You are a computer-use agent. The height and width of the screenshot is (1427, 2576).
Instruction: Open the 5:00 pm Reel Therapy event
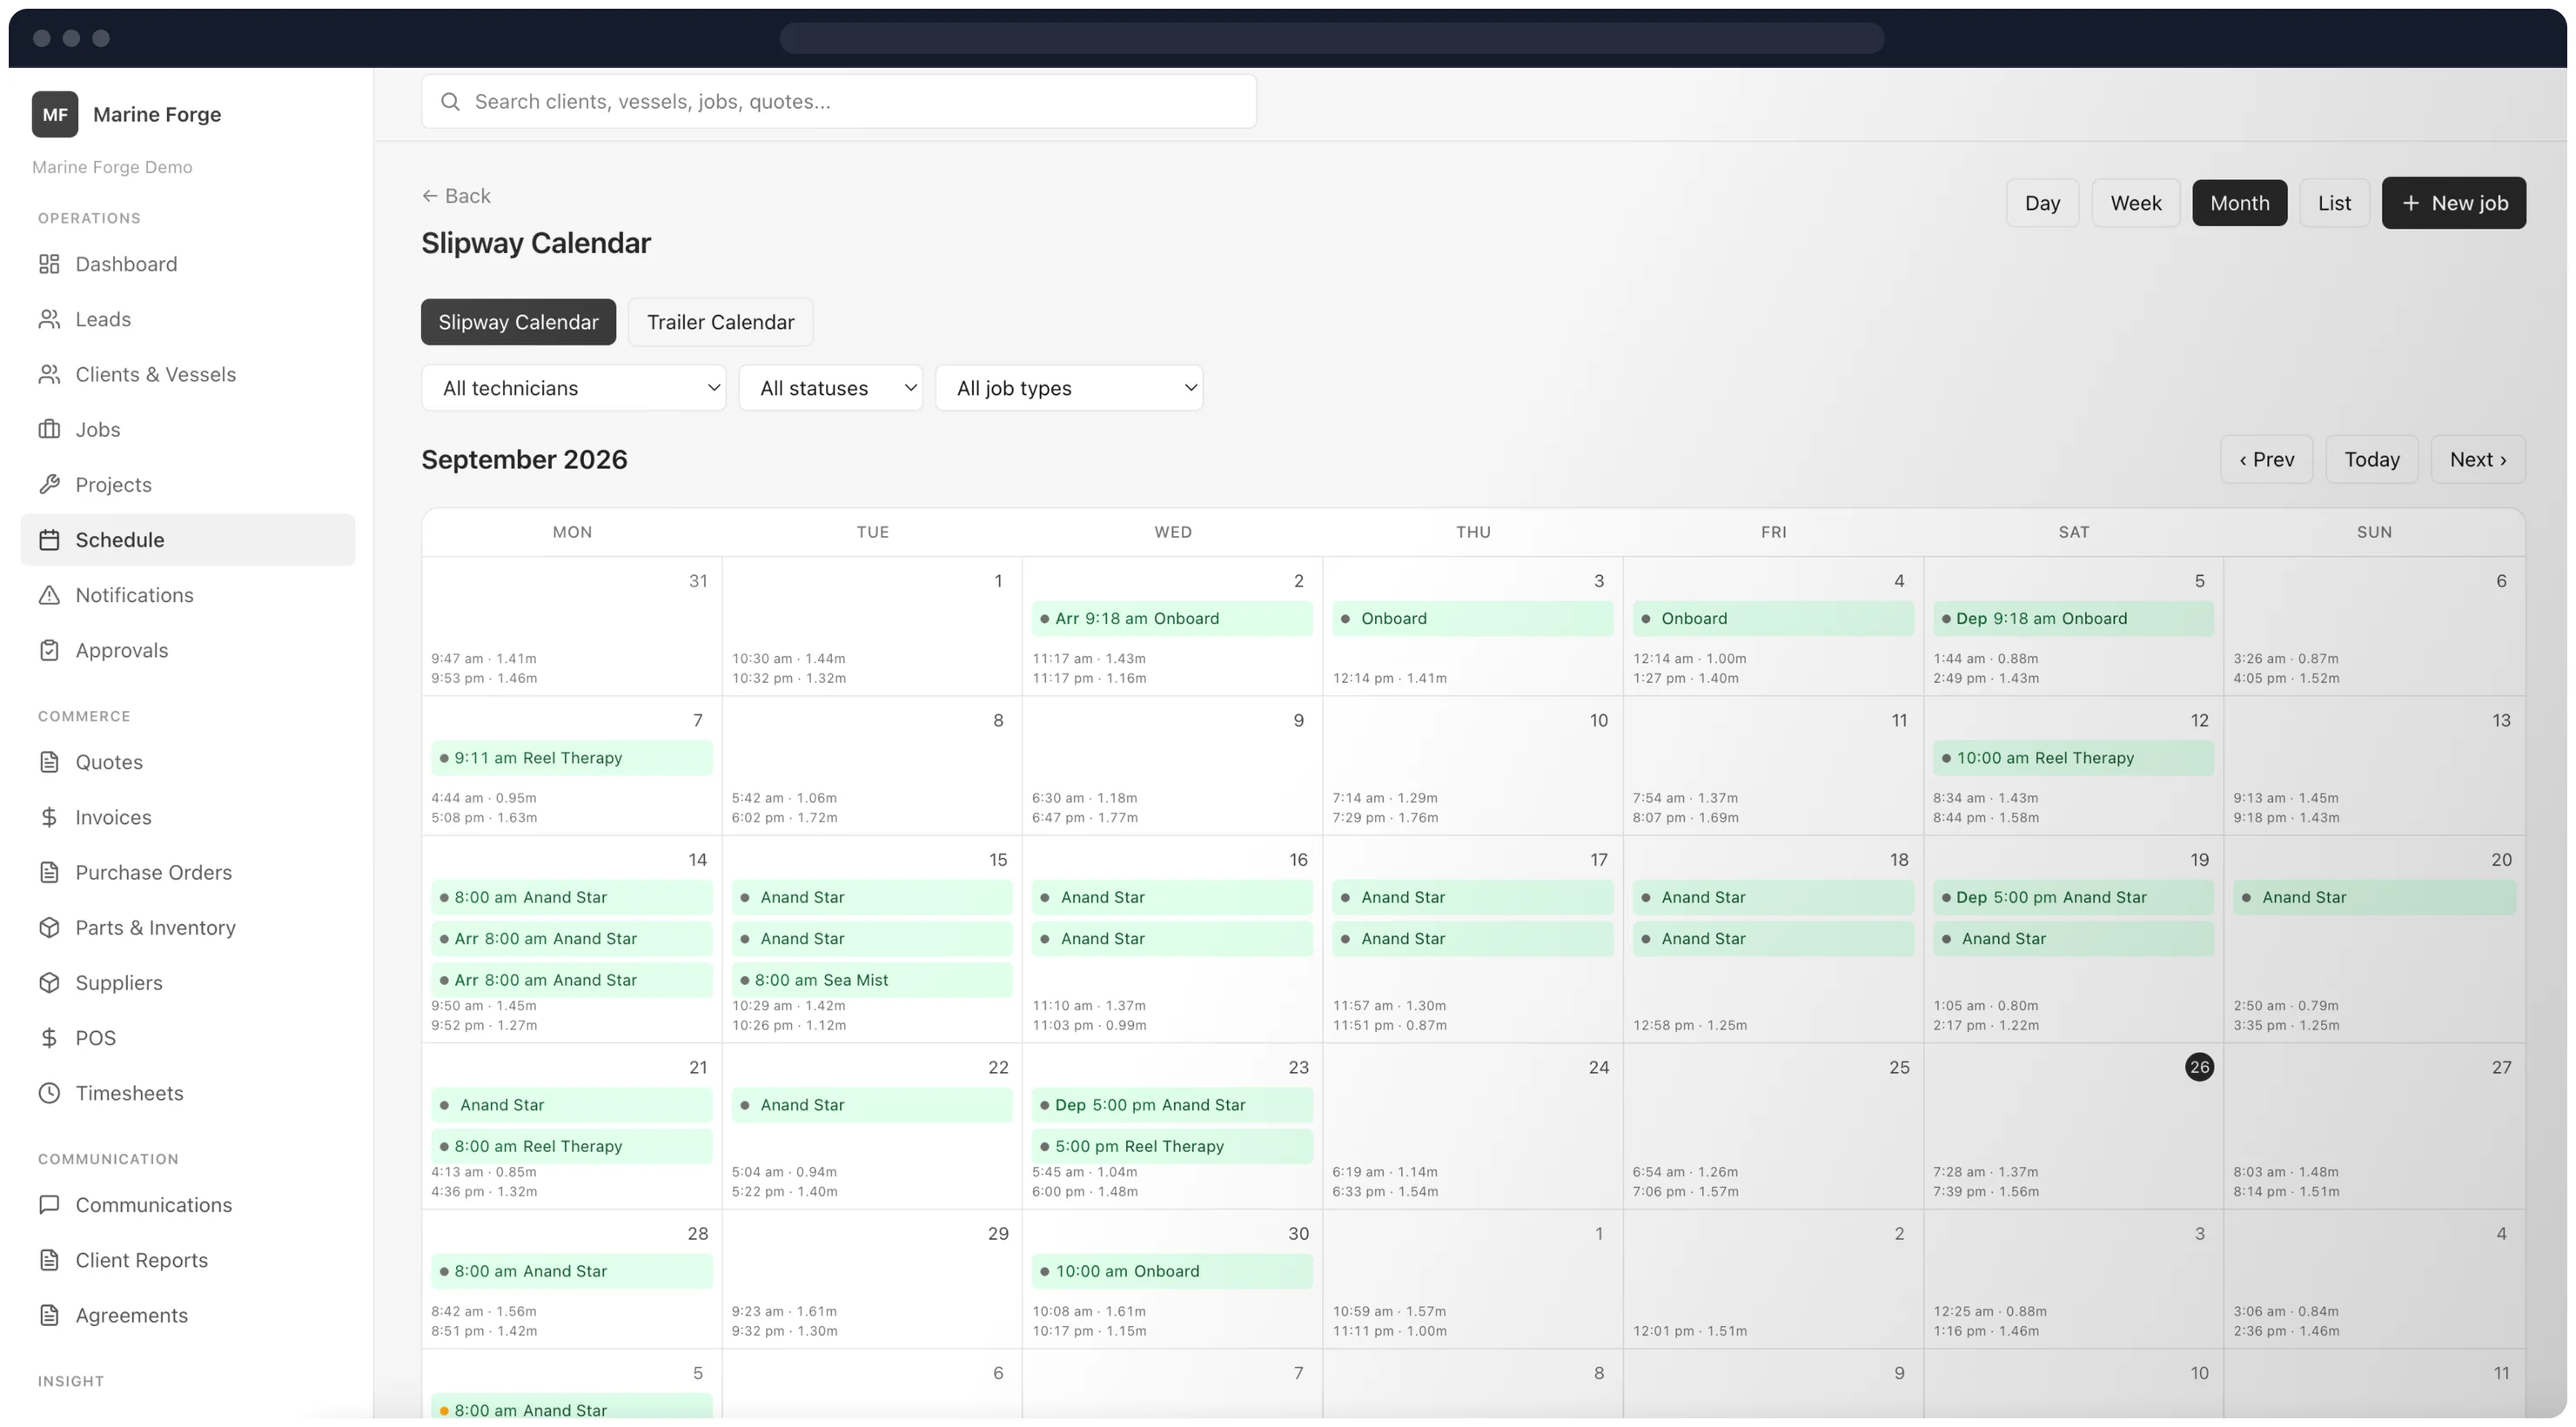pos(1172,1147)
